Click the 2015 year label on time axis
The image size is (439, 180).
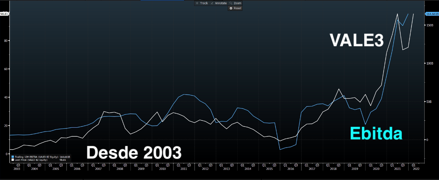pos(269,169)
